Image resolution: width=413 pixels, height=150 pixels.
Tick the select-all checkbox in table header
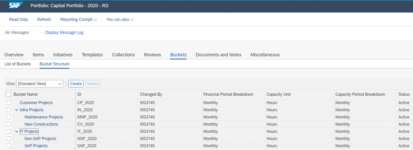[8, 95]
